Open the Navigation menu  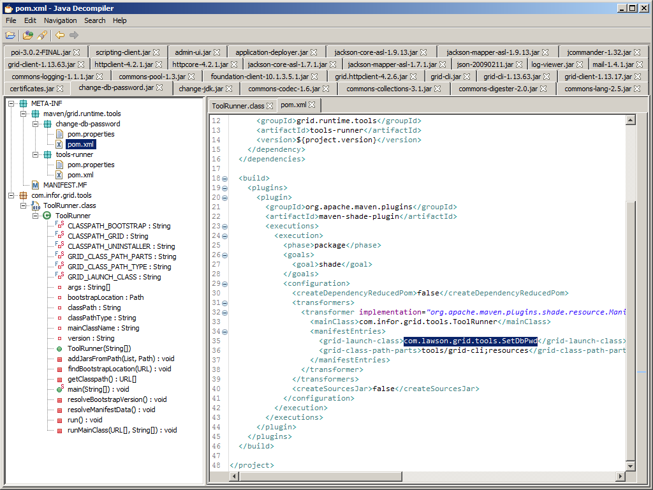tap(60, 20)
